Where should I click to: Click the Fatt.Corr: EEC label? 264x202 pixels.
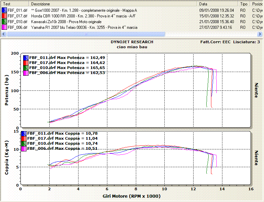pyautogui.click(x=215, y=42)
